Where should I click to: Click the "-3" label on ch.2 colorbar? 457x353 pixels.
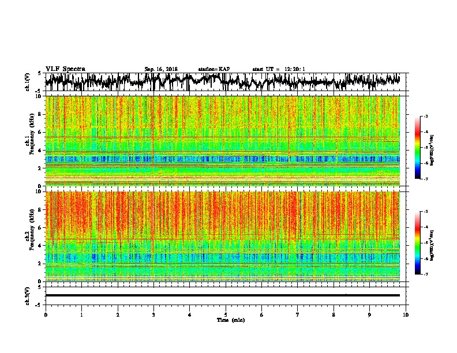pos(425,212)
